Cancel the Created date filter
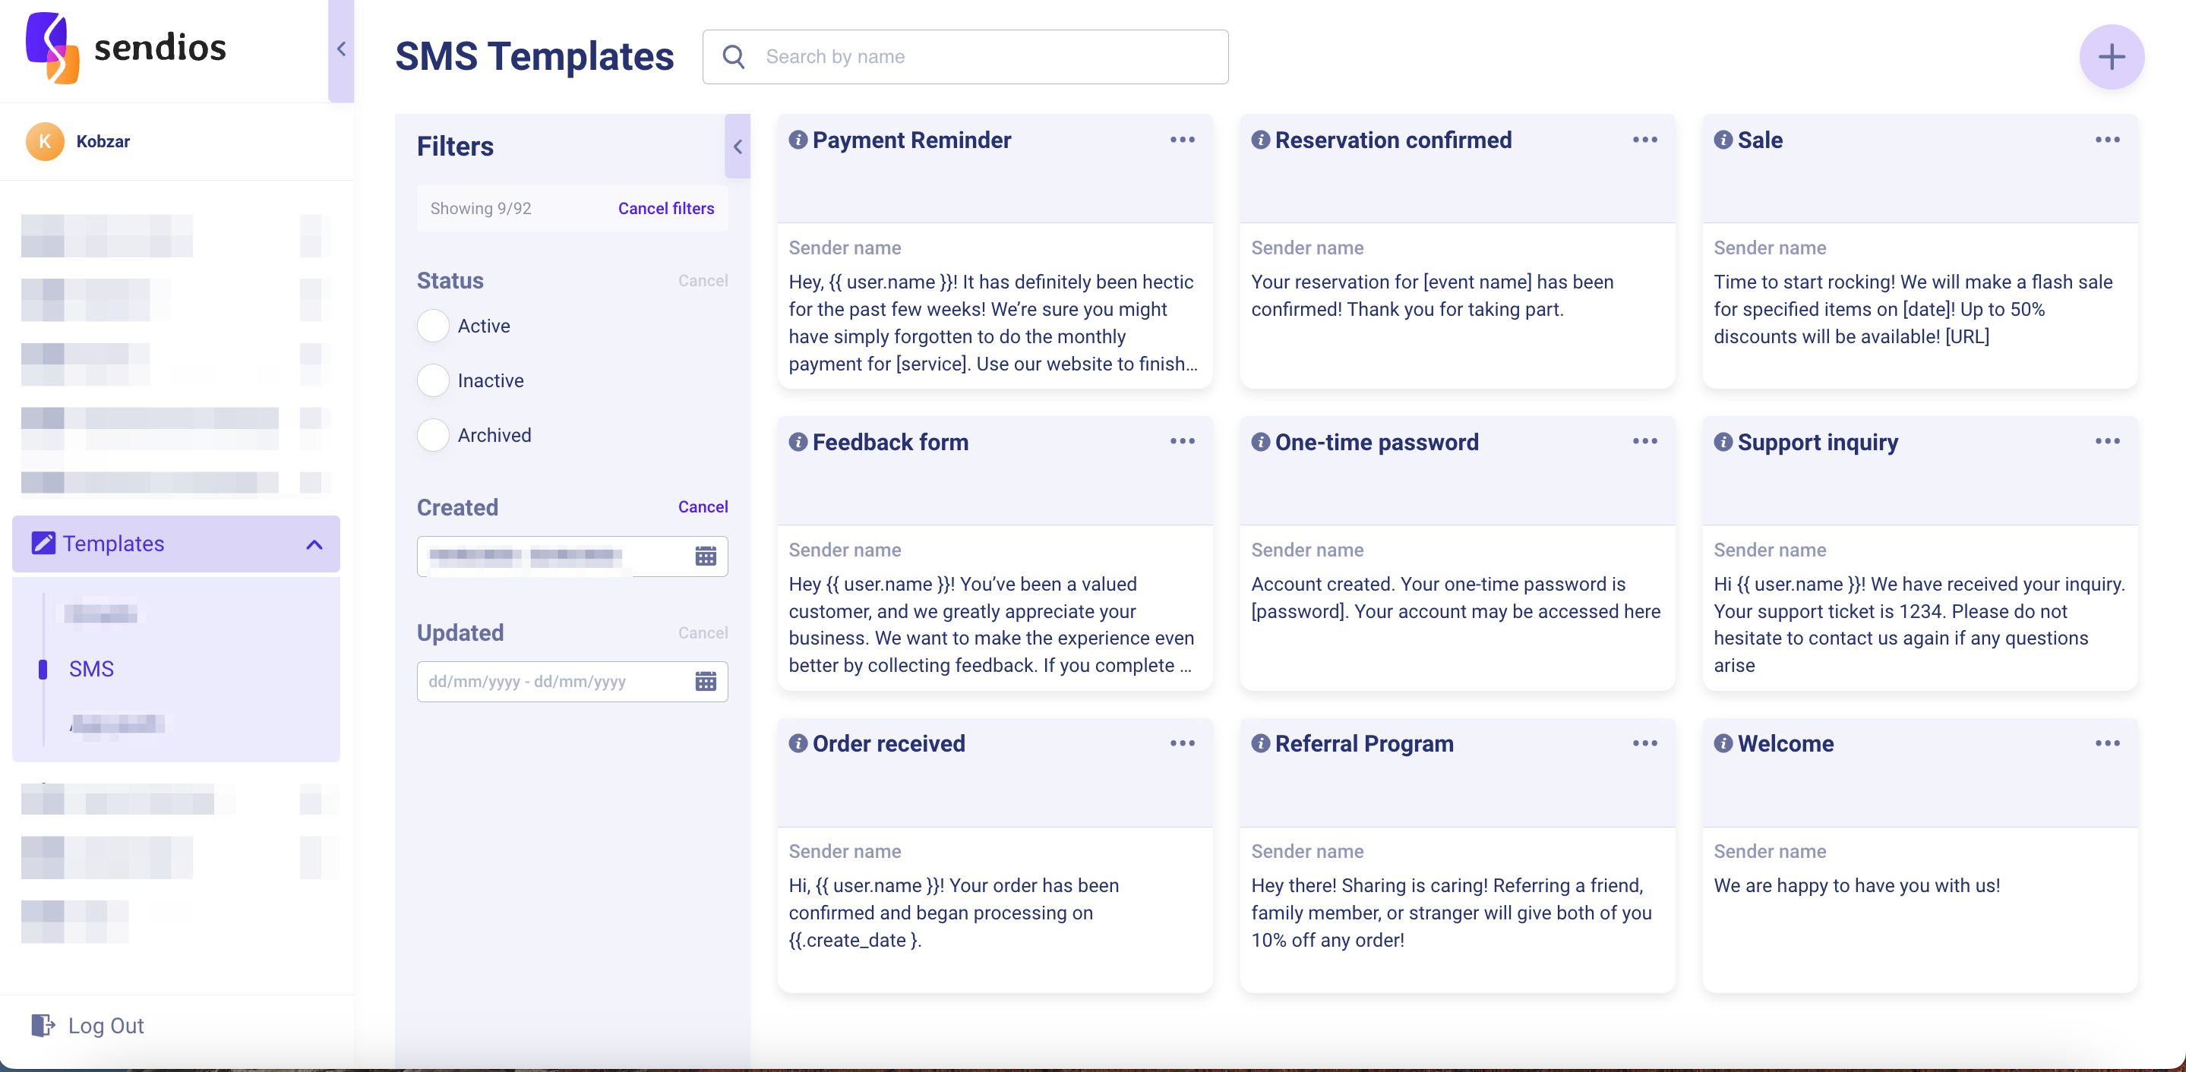This screenshot has height=1072, width=2186. pos(702,507)
